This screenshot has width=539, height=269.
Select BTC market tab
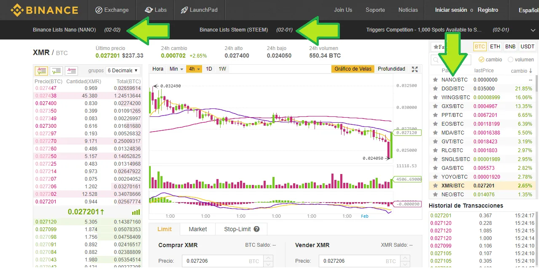point(480,47)
